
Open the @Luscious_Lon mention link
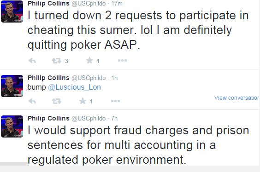point(75,87)
